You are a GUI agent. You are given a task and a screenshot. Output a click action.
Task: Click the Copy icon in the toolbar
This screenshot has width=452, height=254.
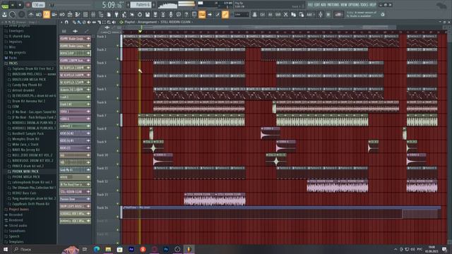pyautogui.click(x=294, y=14)
